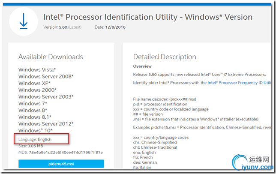Click the Date: 12/8/2016 text

coord(110,27)
